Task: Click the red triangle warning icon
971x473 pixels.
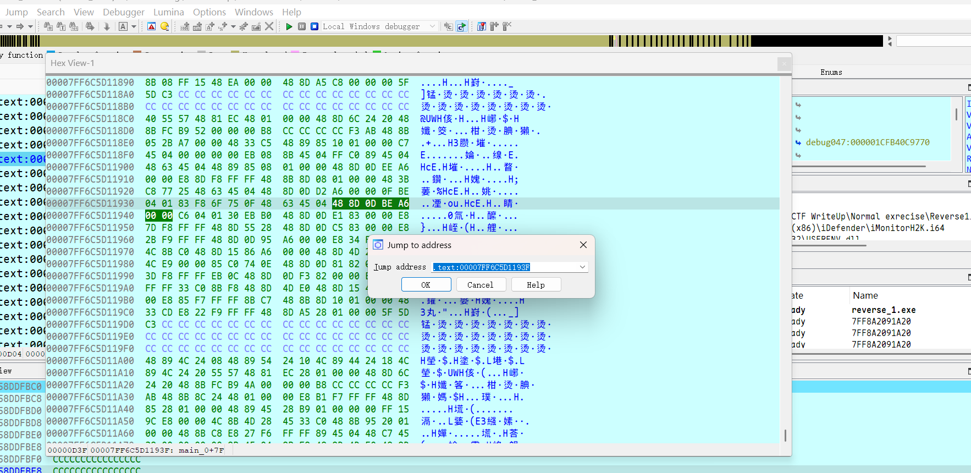Action: tap(152, 26)
